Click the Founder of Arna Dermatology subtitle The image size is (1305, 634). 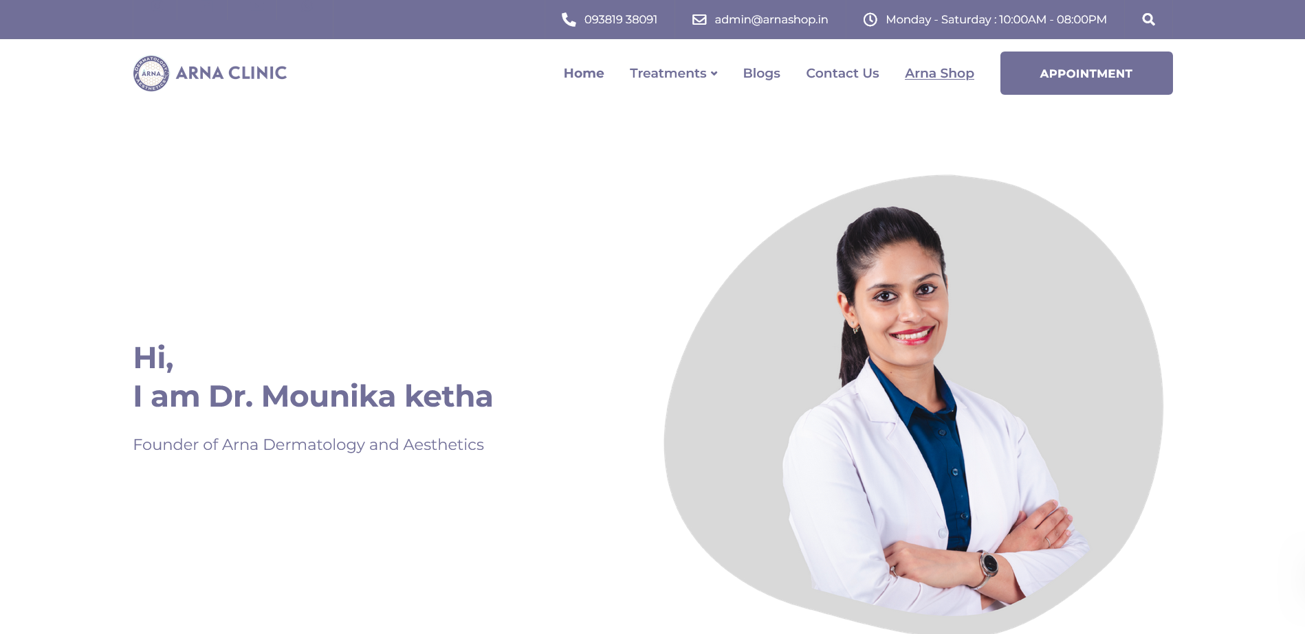point(308,445)
